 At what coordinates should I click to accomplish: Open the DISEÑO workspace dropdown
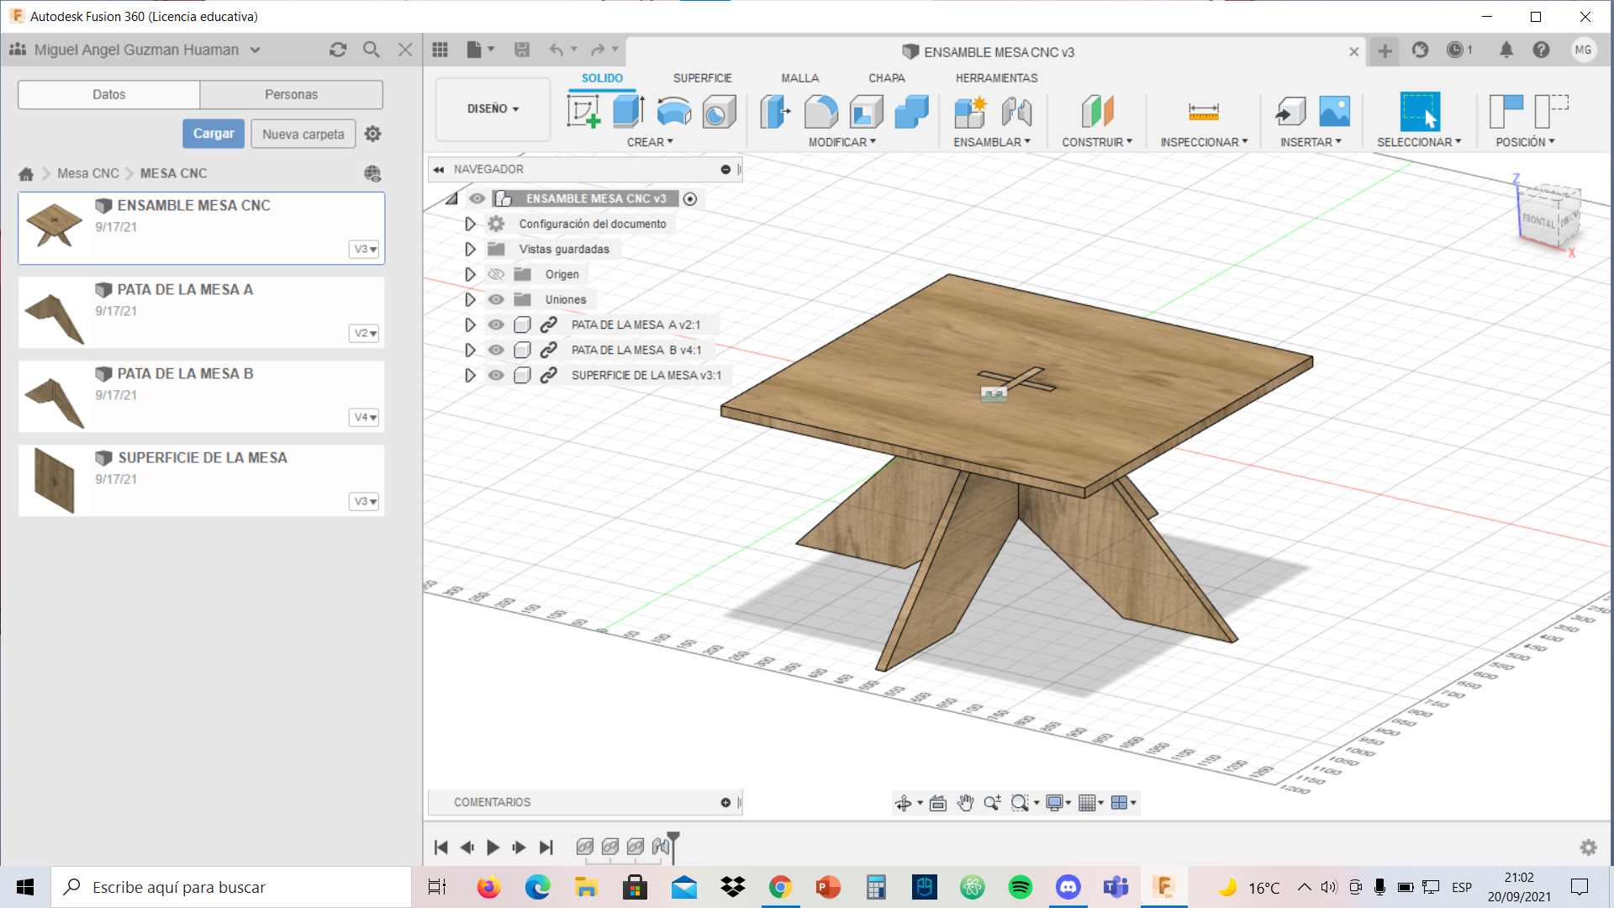pyautogui.click(x=492, y=109)
